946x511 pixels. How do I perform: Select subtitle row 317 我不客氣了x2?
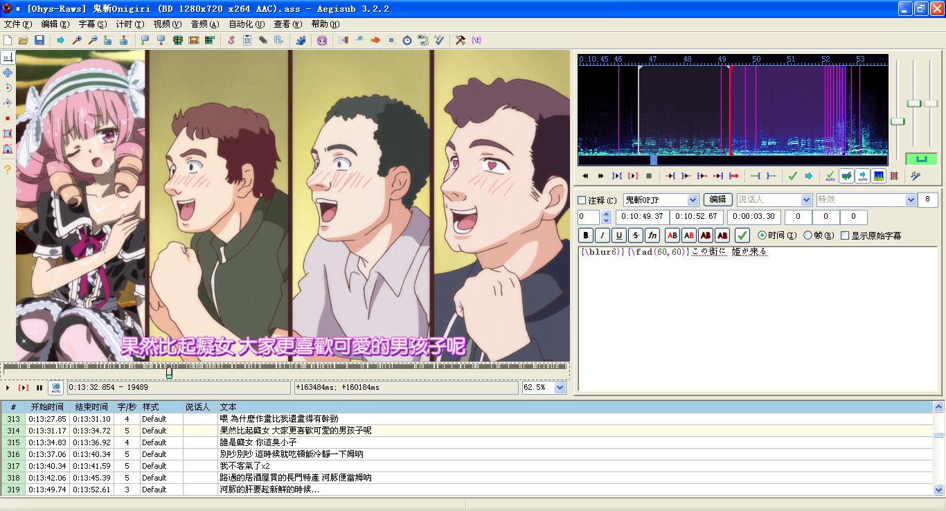pos(467,466)
